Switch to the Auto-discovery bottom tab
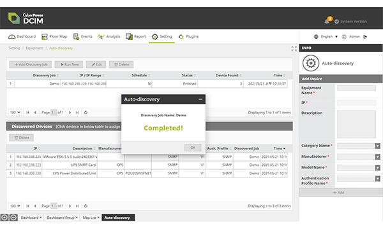The width and height of the screenshot is (383, 229). click(118, 218)
